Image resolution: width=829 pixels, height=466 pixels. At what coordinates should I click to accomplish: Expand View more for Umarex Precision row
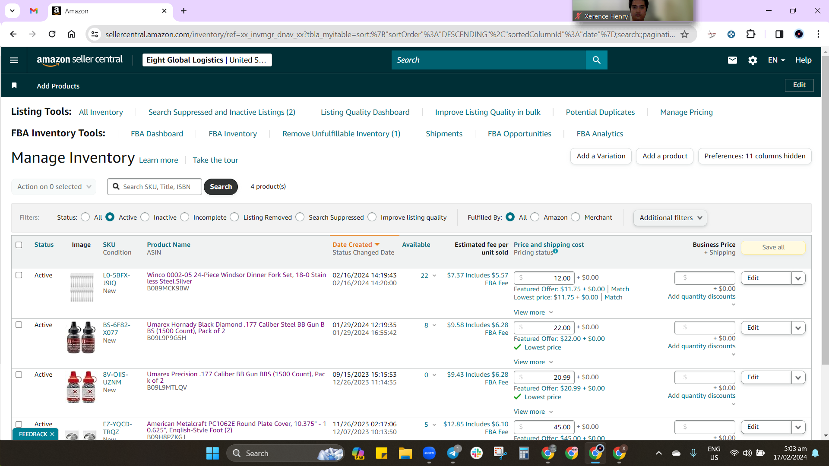click(533, 412)
